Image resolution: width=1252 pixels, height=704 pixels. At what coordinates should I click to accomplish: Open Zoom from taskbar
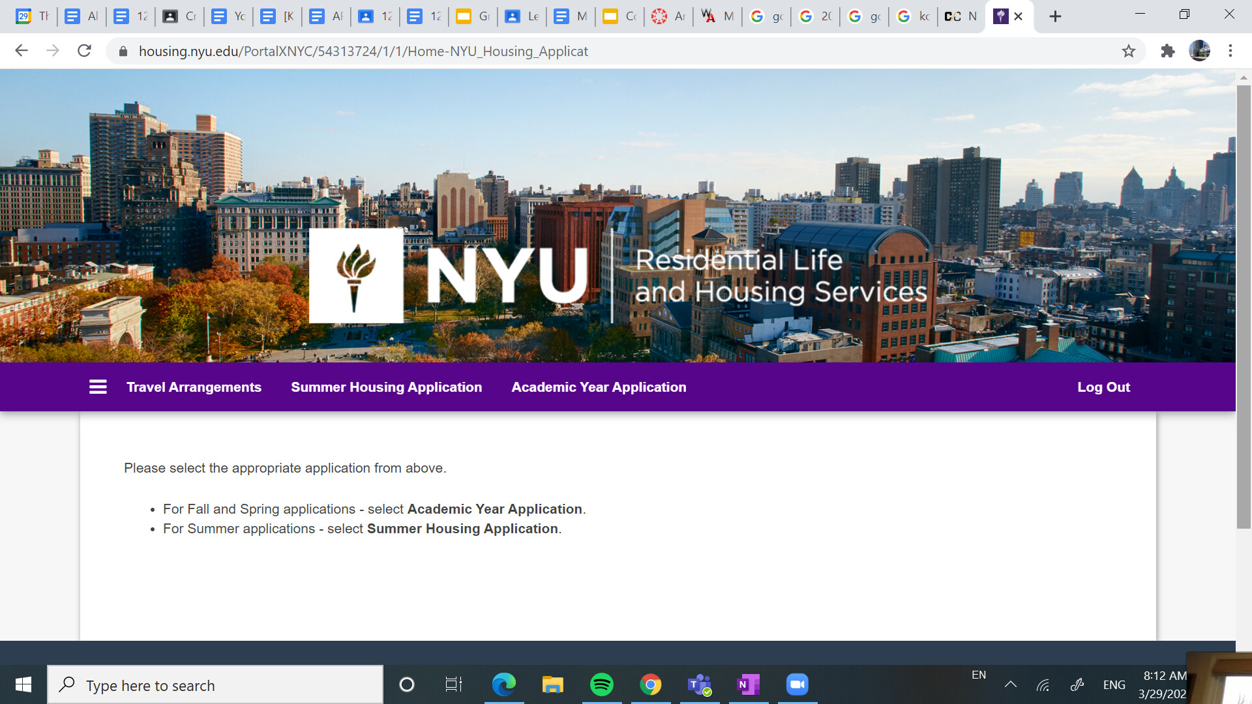797,684
